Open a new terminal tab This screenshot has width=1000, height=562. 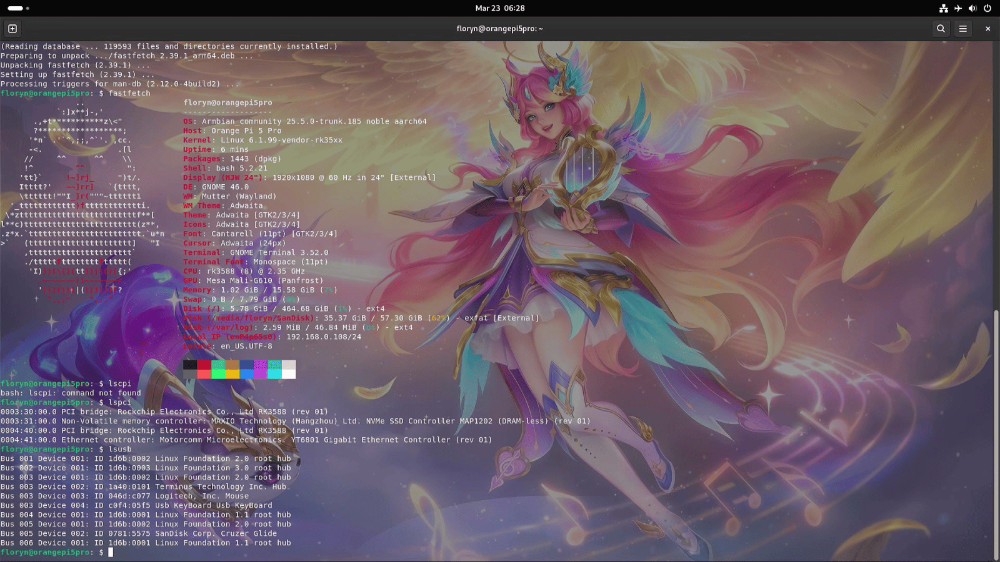tap(12, 29)
